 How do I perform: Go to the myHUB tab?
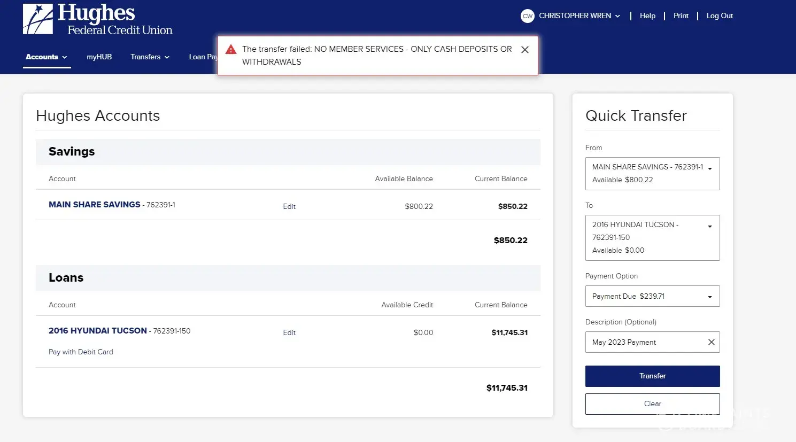99,57
